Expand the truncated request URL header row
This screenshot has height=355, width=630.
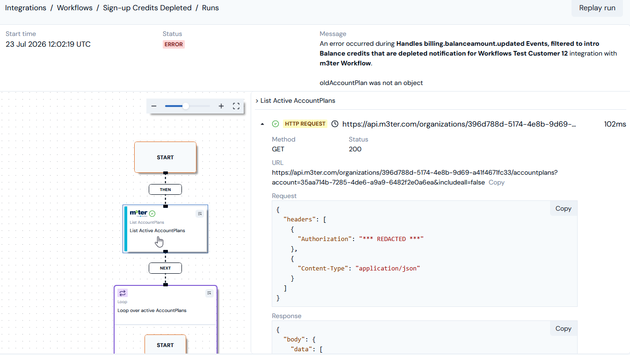(459, 124)
